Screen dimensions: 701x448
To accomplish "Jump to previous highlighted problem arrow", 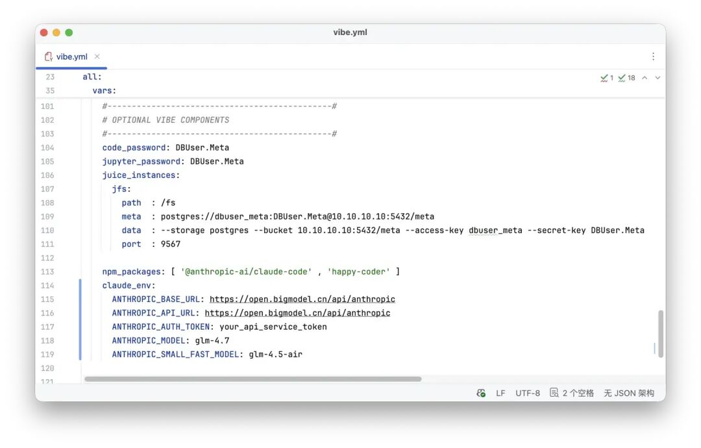I will (645, 78).
